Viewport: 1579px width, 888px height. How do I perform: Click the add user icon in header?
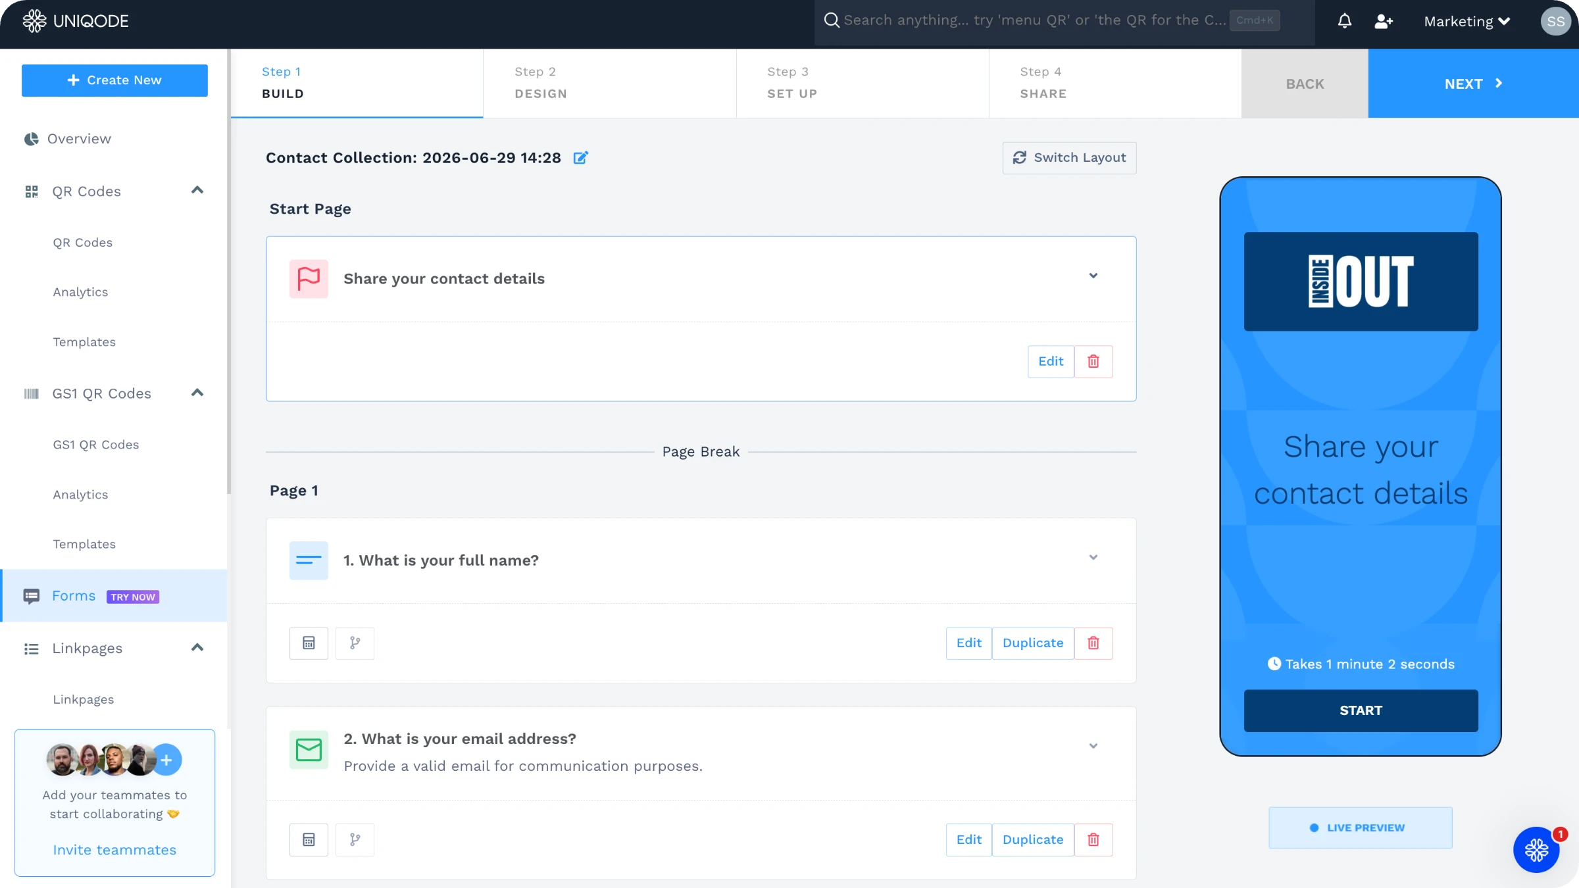coord(1384,21)
